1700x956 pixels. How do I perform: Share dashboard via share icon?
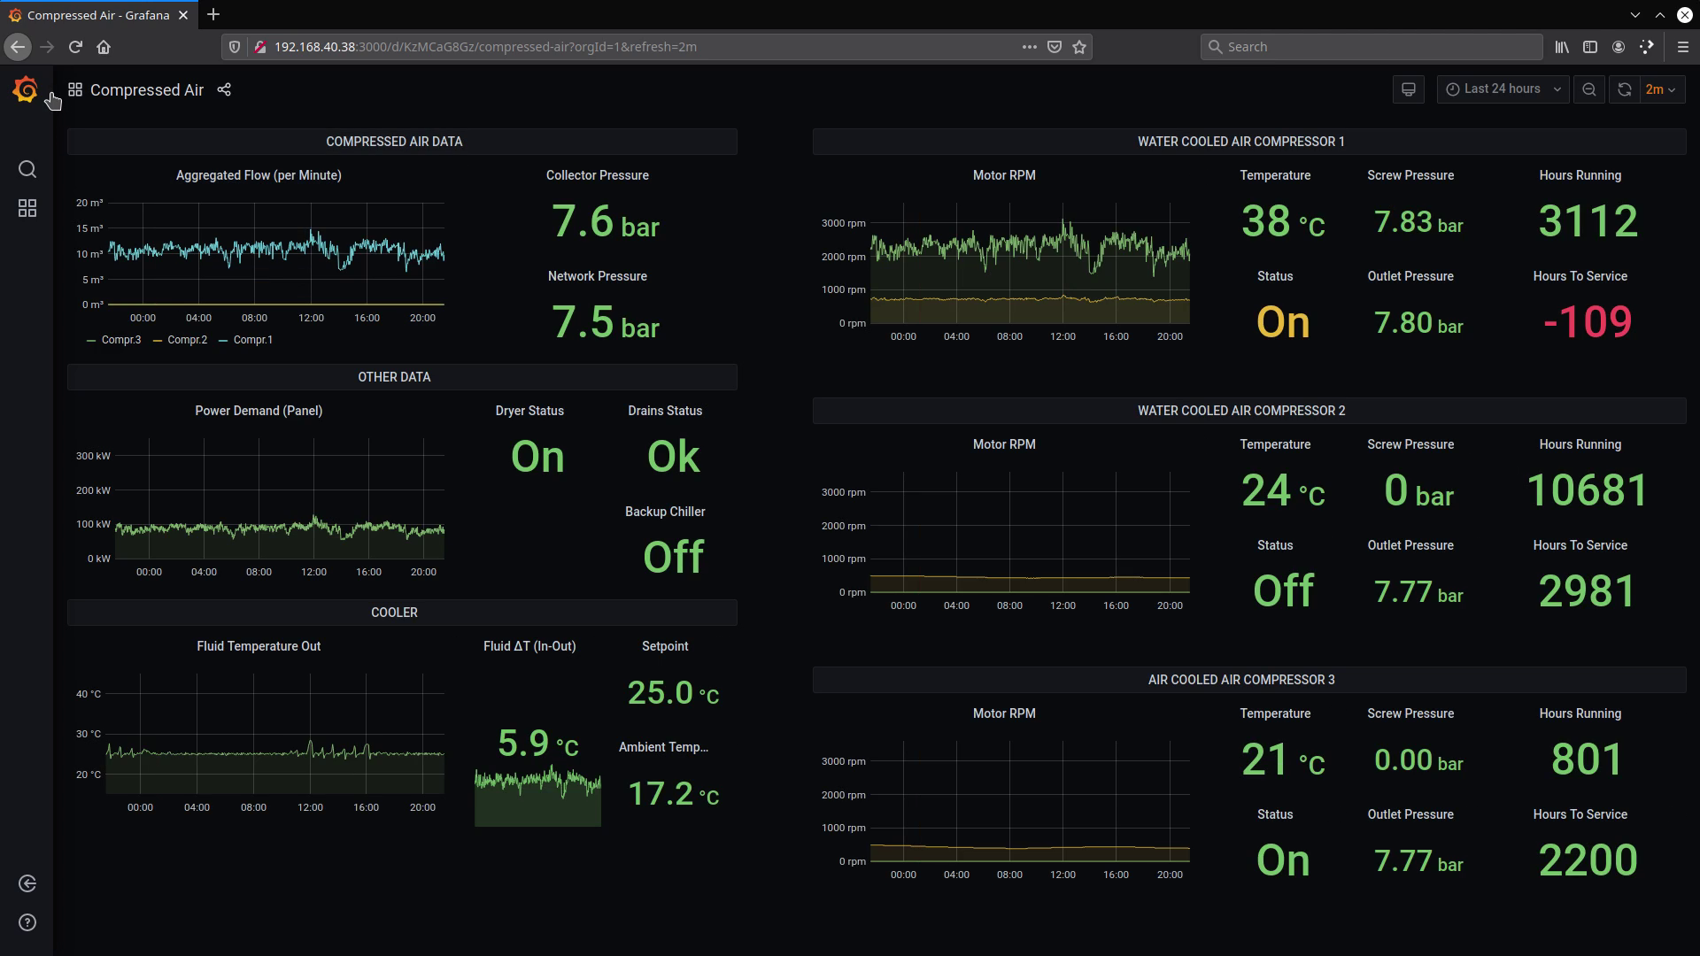tap(224, 89)
